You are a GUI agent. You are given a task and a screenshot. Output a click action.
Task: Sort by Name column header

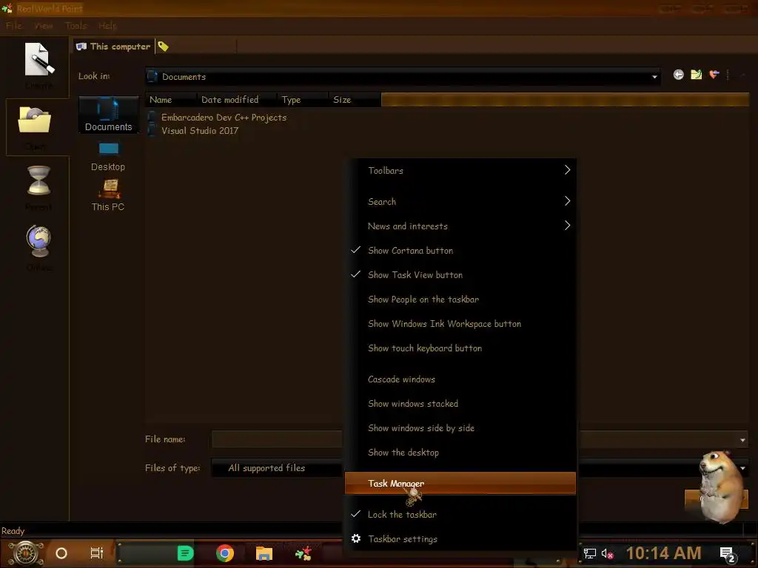click(171, 100)
